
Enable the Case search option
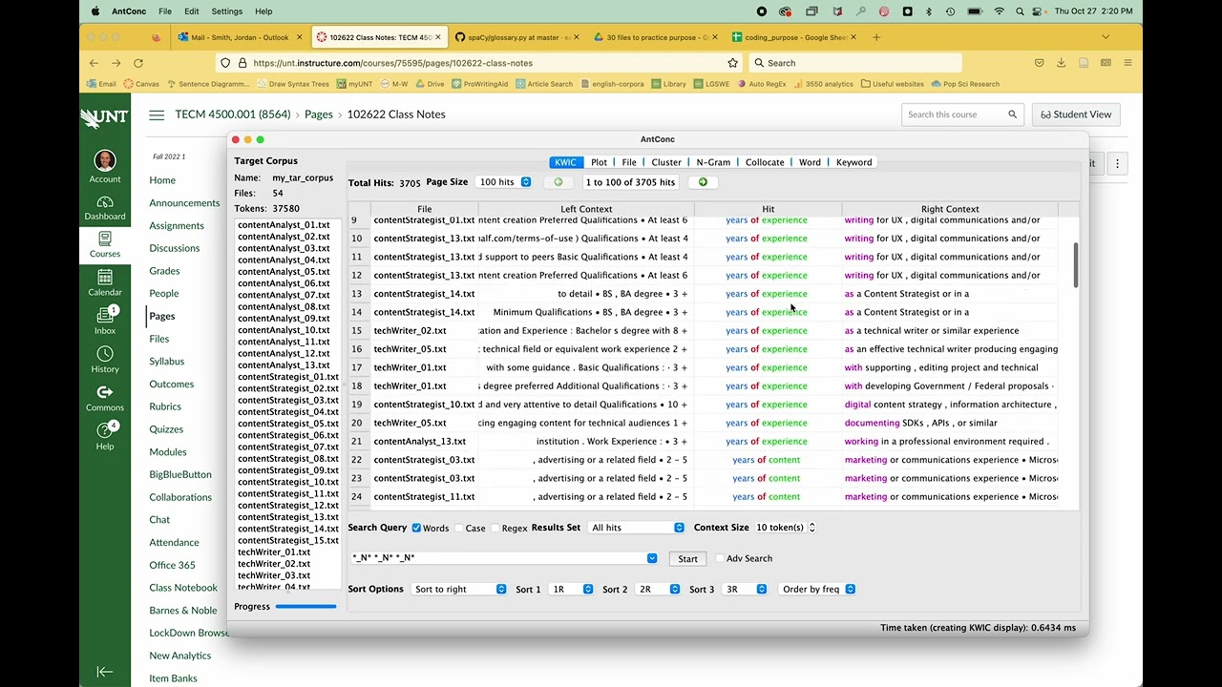[459, 528]
